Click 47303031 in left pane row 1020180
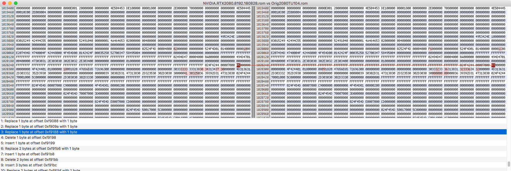 (39, 61)
